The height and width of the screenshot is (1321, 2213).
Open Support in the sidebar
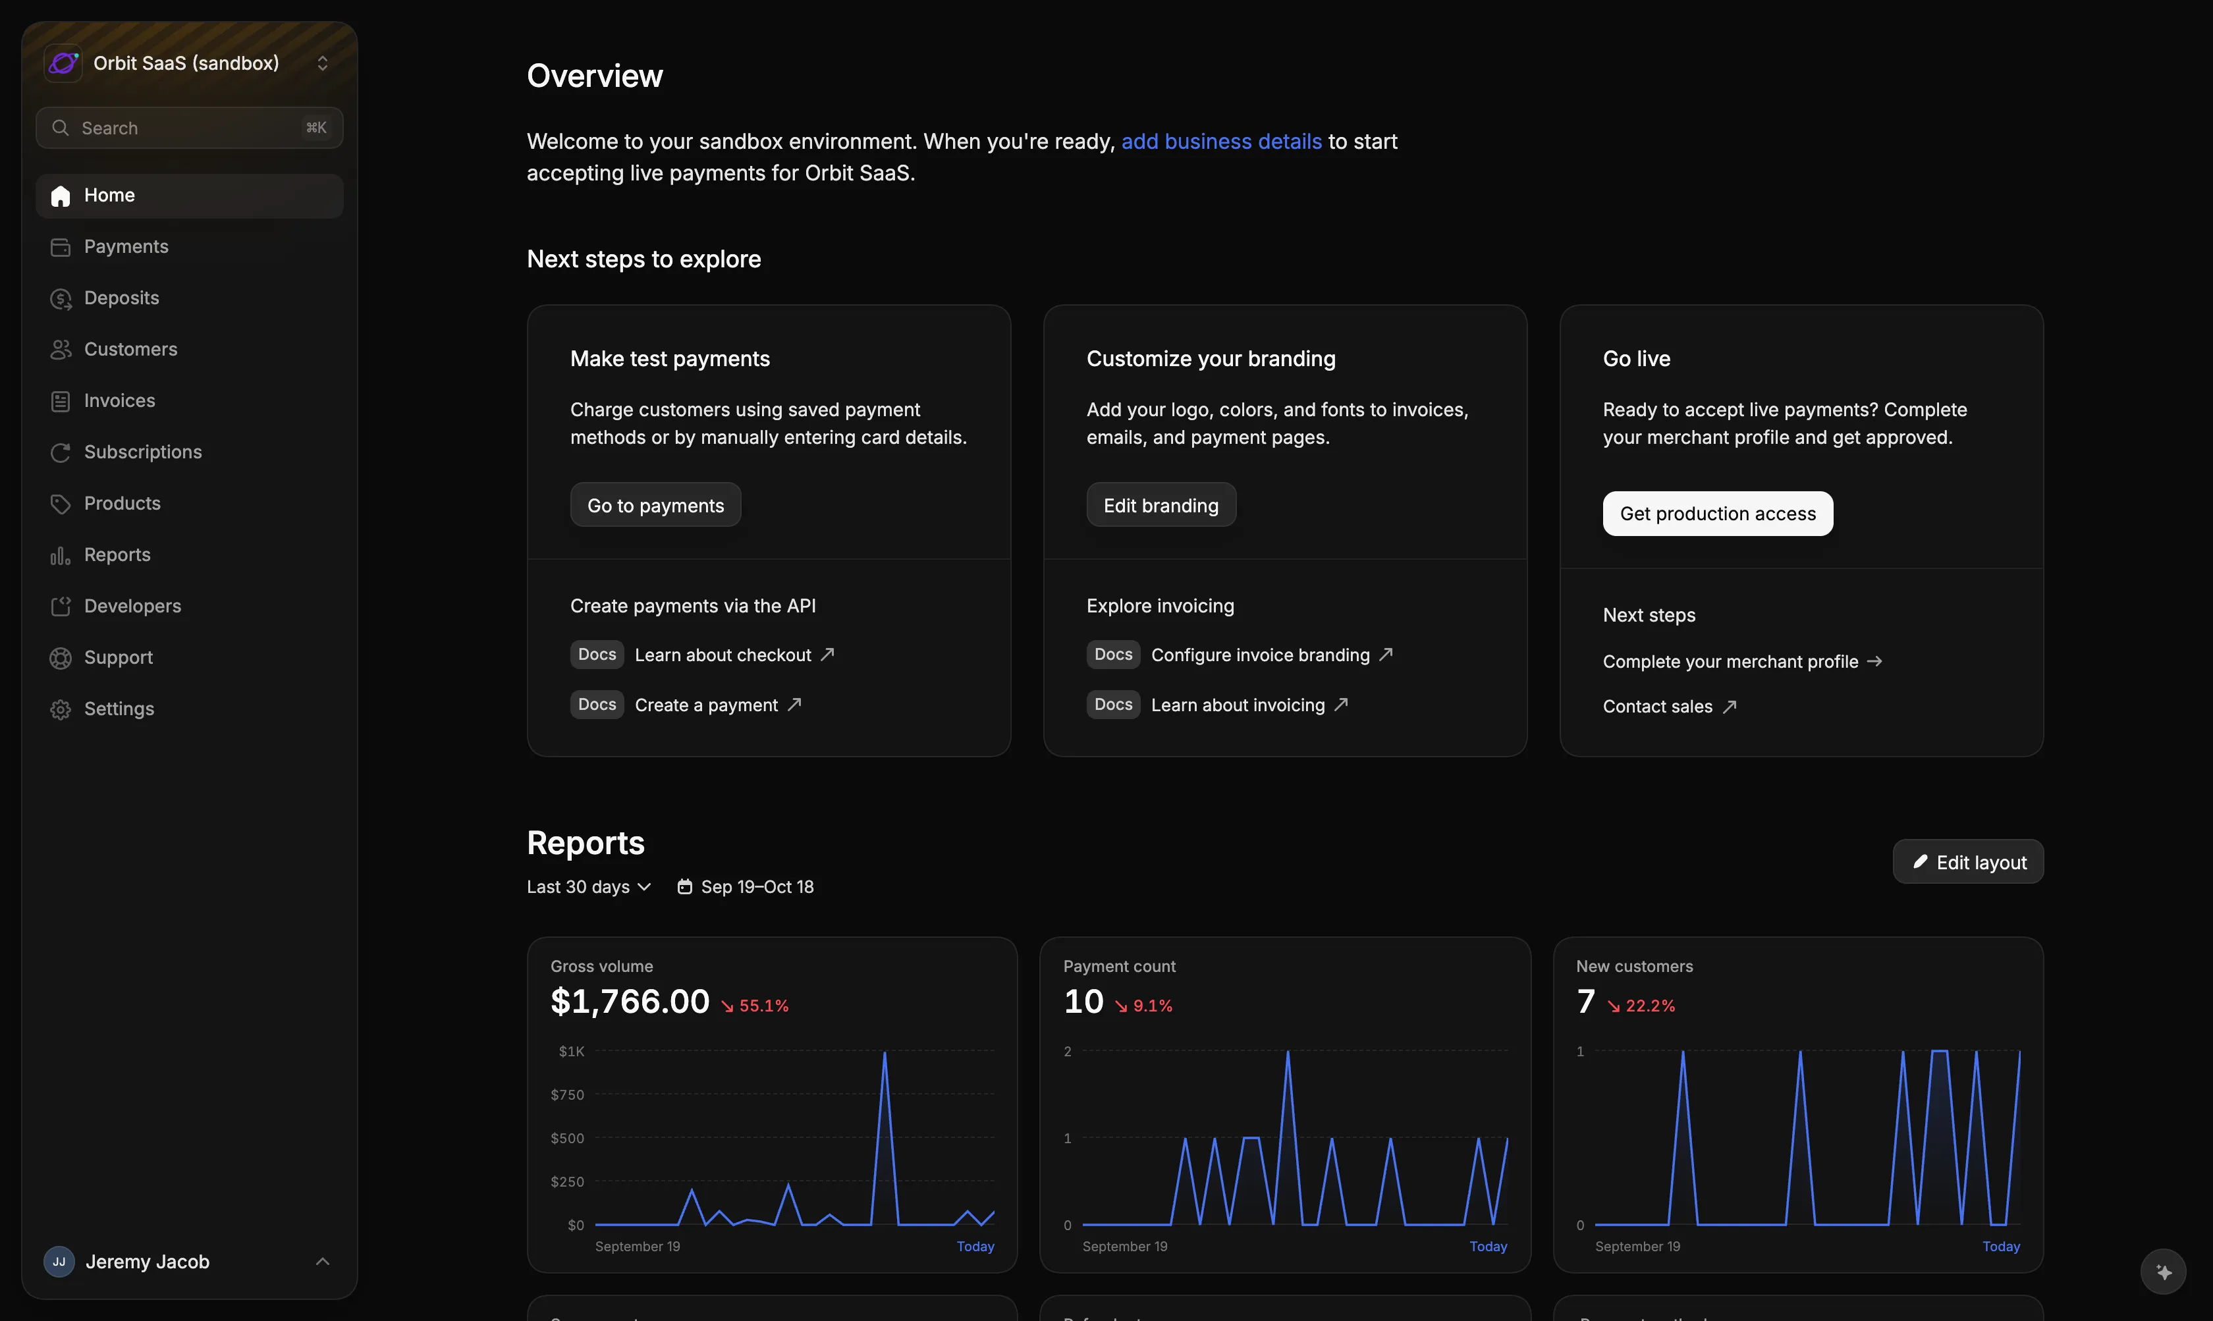point(189,659)
